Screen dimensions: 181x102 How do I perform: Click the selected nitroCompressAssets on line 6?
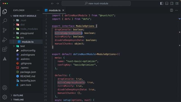(68, 33)
